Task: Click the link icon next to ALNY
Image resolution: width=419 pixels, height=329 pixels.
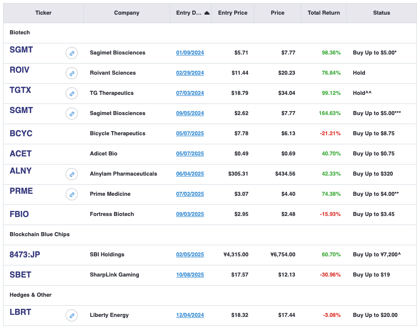Action: click(72, 174)
